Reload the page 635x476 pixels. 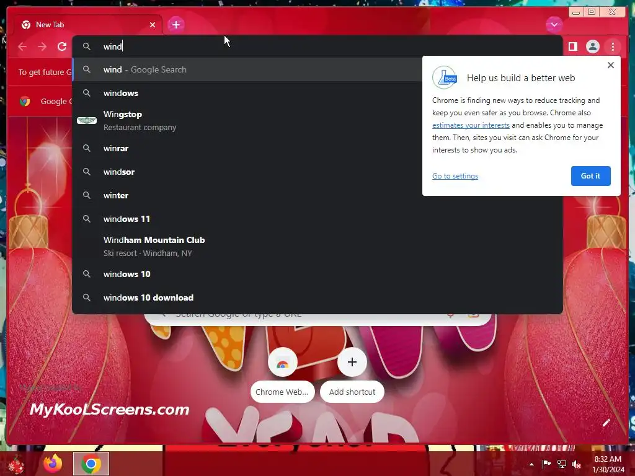pos(62,46)
